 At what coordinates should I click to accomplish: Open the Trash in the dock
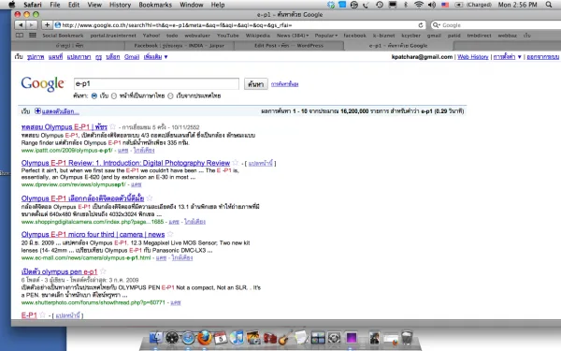point(407,337)
